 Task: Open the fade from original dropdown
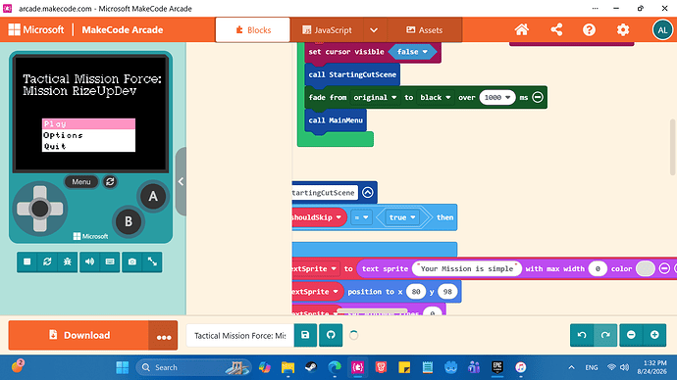click(x=375, y=97)
